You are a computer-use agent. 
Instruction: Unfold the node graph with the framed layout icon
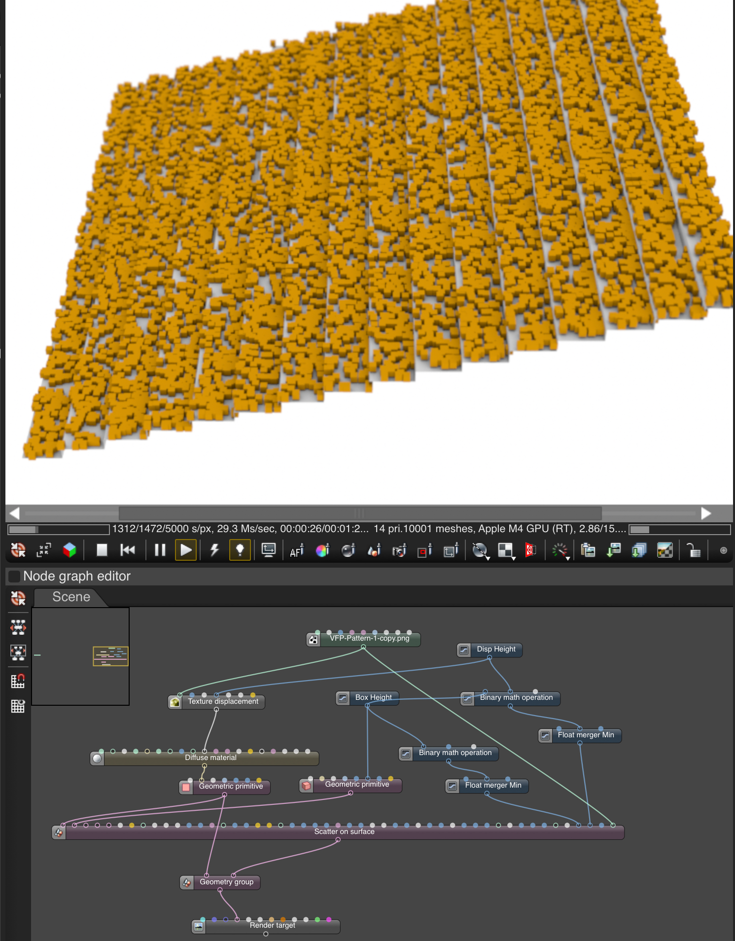[x=18, y=652]
